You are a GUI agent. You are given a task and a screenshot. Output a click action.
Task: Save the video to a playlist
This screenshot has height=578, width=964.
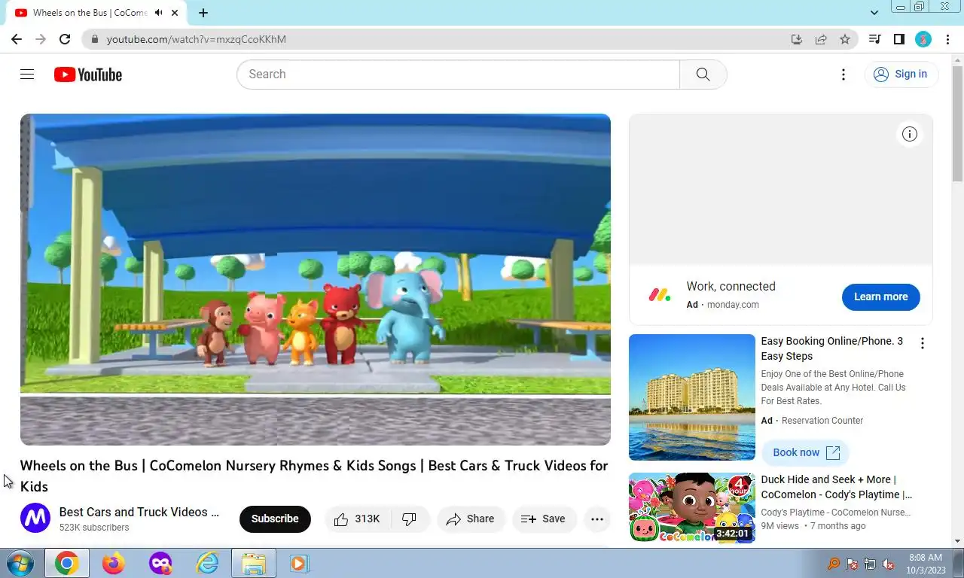[544, 519]
